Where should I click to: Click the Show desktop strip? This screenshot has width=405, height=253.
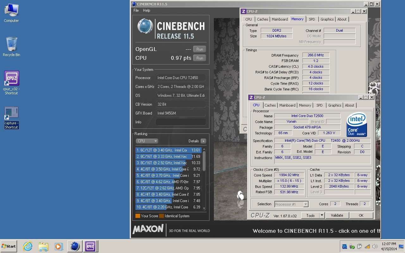(402, 246)
